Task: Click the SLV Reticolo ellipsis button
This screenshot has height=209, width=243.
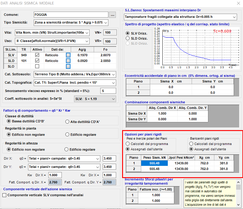Action: click(68, 55)
